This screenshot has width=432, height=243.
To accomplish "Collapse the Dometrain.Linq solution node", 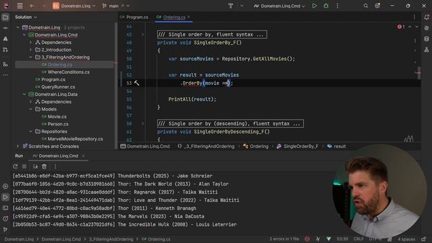I will pos(18,28).
